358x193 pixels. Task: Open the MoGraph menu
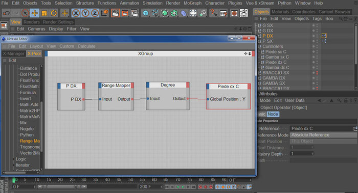tap(192, 3)
